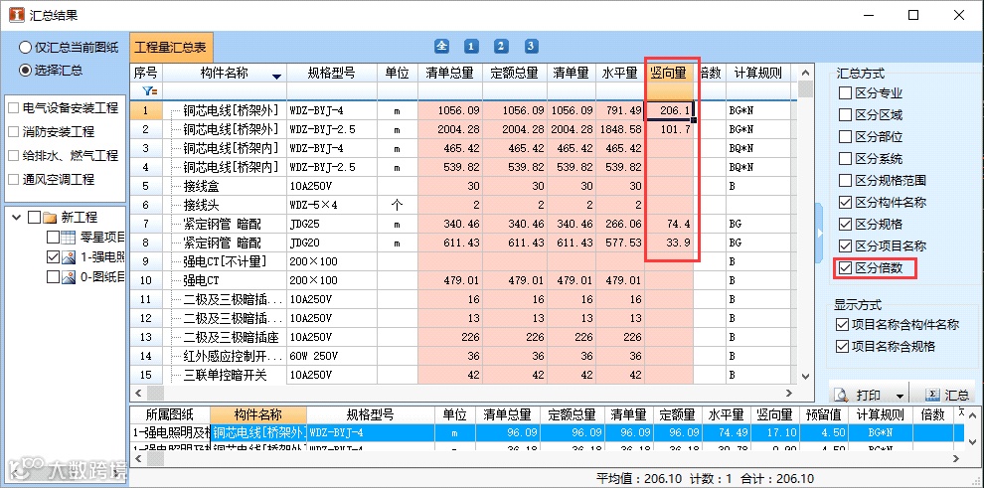The image size is (984, 488).
Task: Click the level 3 outline icon
Action: tap(531, 46)
